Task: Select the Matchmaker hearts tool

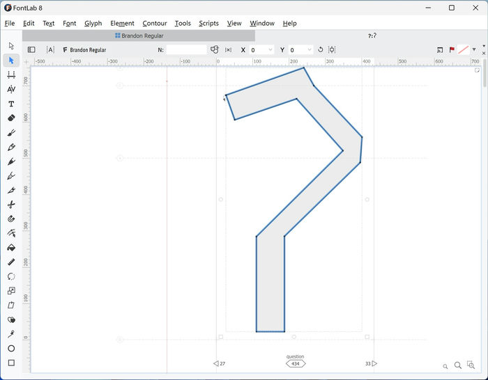Action: [x=11, y=319]
